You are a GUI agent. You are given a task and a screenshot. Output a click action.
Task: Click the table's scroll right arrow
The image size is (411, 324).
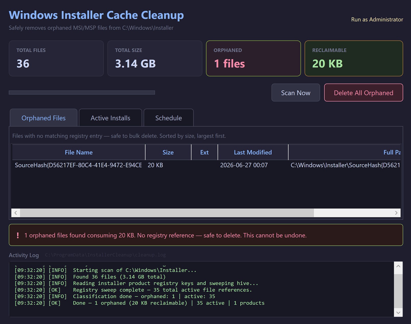tap(396, 213)
